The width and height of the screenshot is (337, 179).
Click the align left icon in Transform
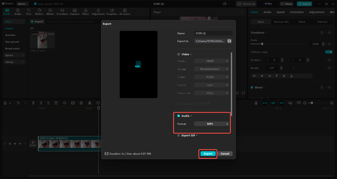point(254,76)
